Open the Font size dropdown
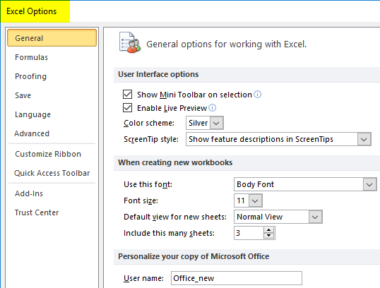380x288 pixels. pos(255,200)
